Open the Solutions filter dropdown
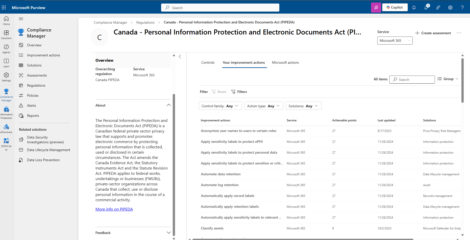The height and width of the screenshot is (240, 470). point(304,106)
